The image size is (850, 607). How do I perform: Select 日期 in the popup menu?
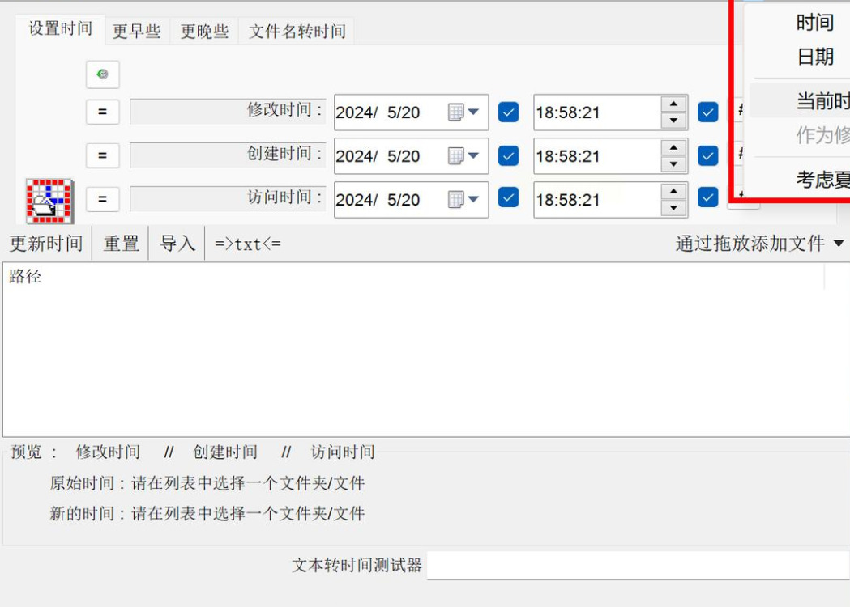pos(815,57)
